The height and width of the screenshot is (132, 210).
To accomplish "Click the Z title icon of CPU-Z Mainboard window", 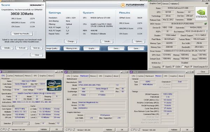I will (66, 72).
